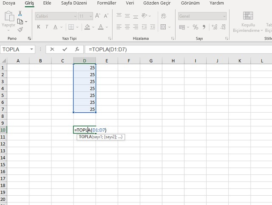The width and height of the screenshot is (272, 205).
Task: Open the Dosya tab
Action: 9,3
